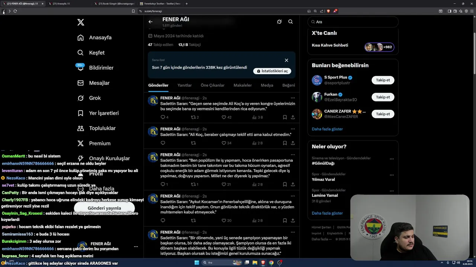This screenshot has height=267, width=476.
Task: Close the Sana özel analytics banner
Action: click(286, 60)
